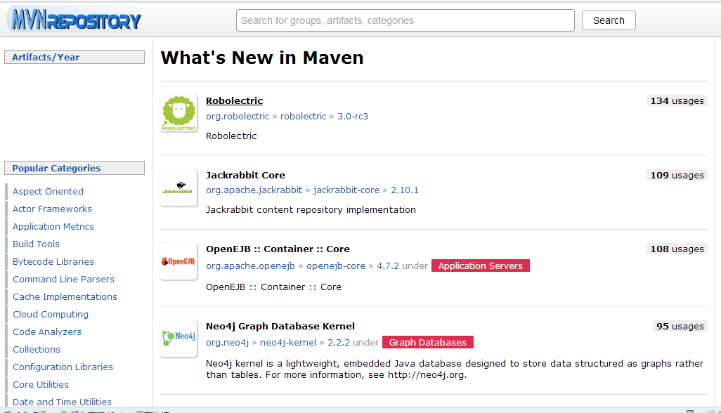Click the Graph Databases category tag
The width and height of the screenshot is (721, 413).
pos(428,342)
